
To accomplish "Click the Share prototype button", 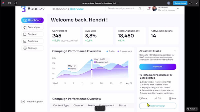I will click(x=180, y=3).
